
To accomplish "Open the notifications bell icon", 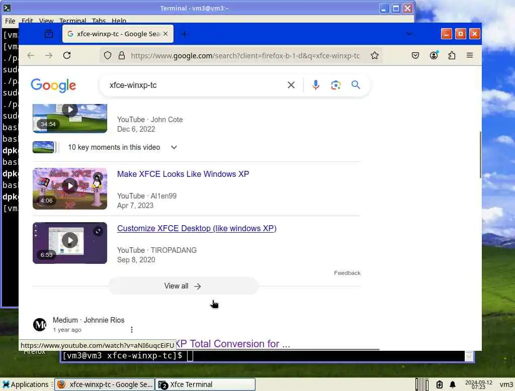I will coord(453,384).
